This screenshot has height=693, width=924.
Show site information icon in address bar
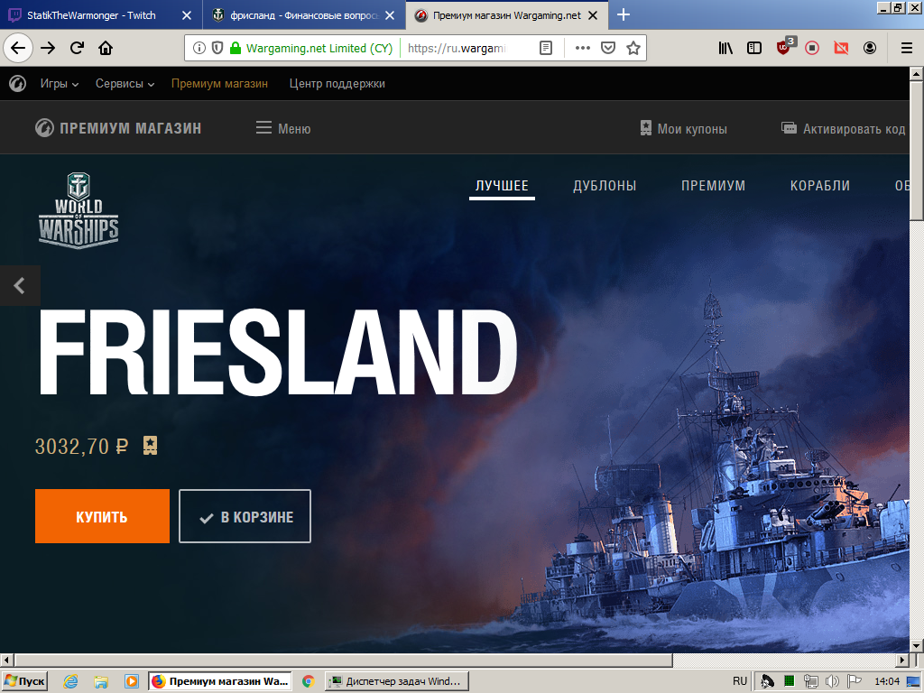click(199, 48)
